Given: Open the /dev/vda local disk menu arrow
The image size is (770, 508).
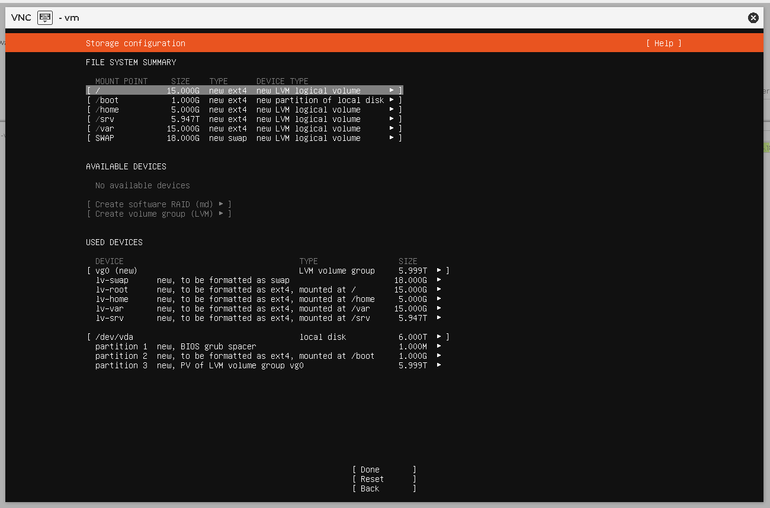Looking at the screenshot, I should [439, 337].
